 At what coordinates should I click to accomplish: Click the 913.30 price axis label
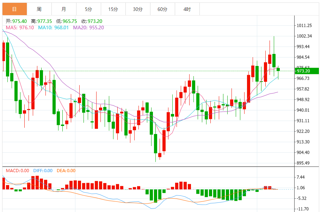(303, 142)
